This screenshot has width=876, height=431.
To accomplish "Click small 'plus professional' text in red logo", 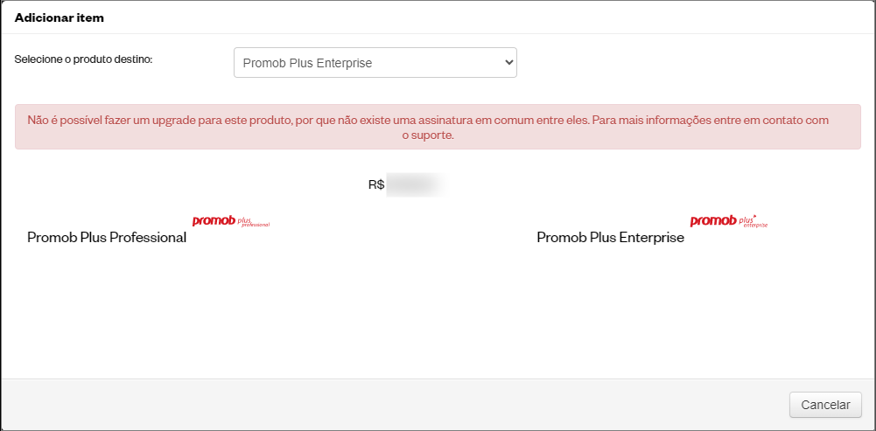I will click(254, 223).
